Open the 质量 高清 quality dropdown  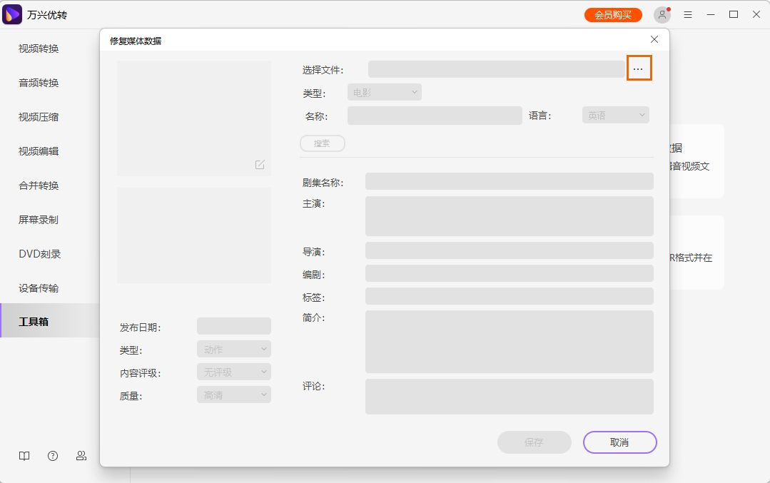point(233,395)
